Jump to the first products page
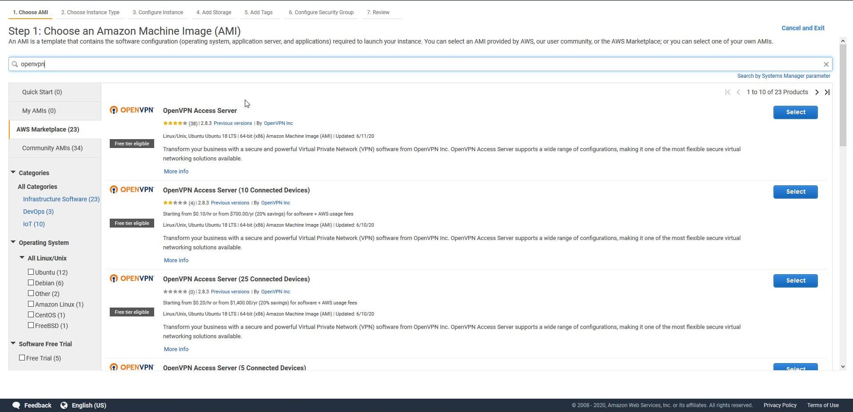This screenshot has height=412, width=853. tap(728, 92)
